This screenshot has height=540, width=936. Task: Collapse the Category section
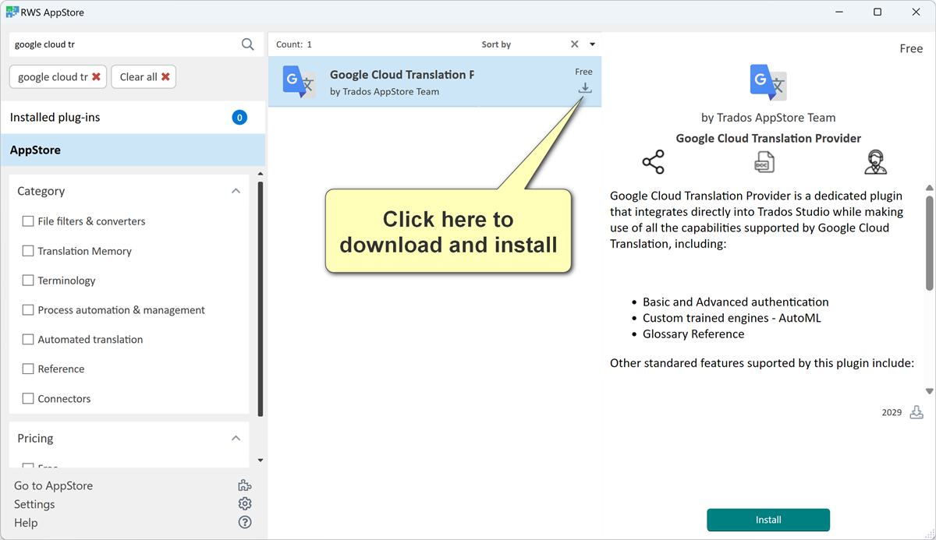(x=236, y=190)
